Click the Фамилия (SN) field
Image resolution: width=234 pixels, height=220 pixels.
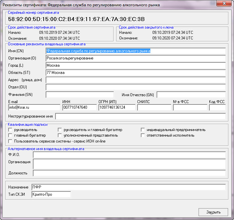[x=80, y=95]
